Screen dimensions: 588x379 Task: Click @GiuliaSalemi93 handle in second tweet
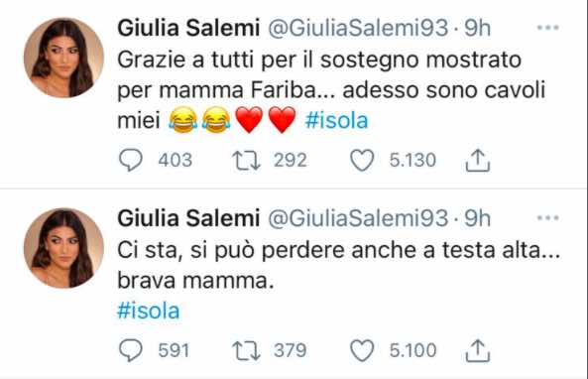[358, 219]
